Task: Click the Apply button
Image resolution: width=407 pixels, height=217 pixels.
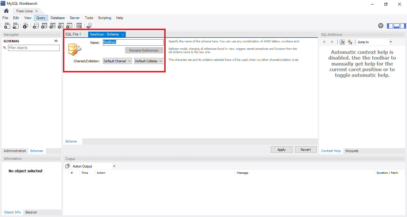Action: pyautogui.click(x=282, y=150)
